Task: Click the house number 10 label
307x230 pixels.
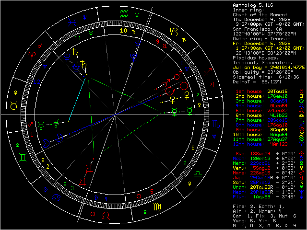Action: tap(123, 31)
